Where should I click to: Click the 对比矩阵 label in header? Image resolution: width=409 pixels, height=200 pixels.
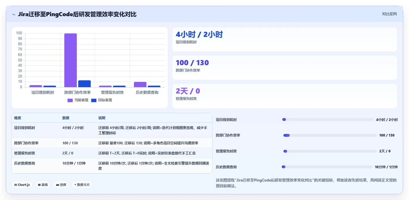[389, 14]
